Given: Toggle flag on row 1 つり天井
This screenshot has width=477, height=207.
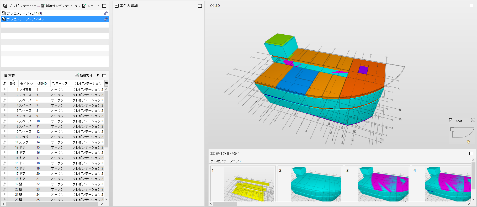Looking at the screenshot, I should 4,89.
